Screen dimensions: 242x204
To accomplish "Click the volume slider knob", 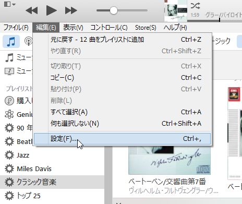I will point(114,10).
